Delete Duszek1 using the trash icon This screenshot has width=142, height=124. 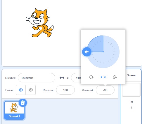(23, 103)
